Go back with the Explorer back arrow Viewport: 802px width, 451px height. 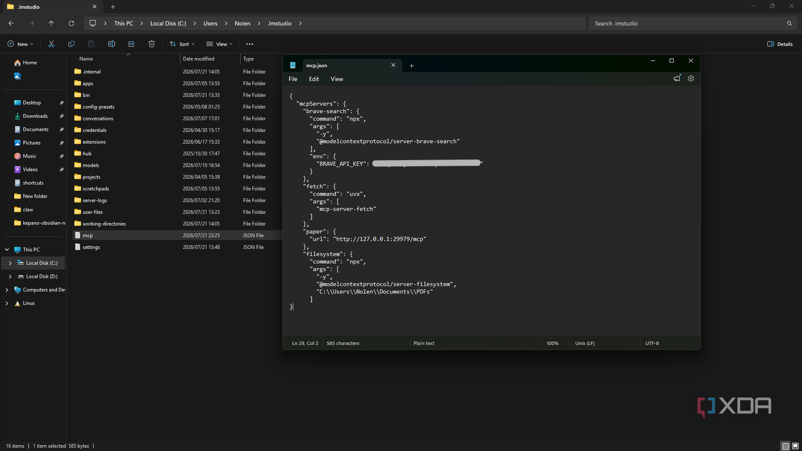11,23
